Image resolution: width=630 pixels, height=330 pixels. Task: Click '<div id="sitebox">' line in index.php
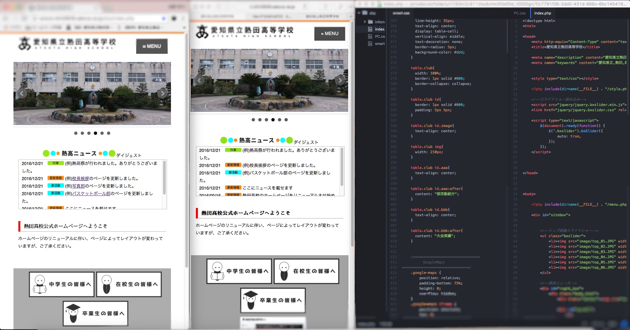pos(551,215)
